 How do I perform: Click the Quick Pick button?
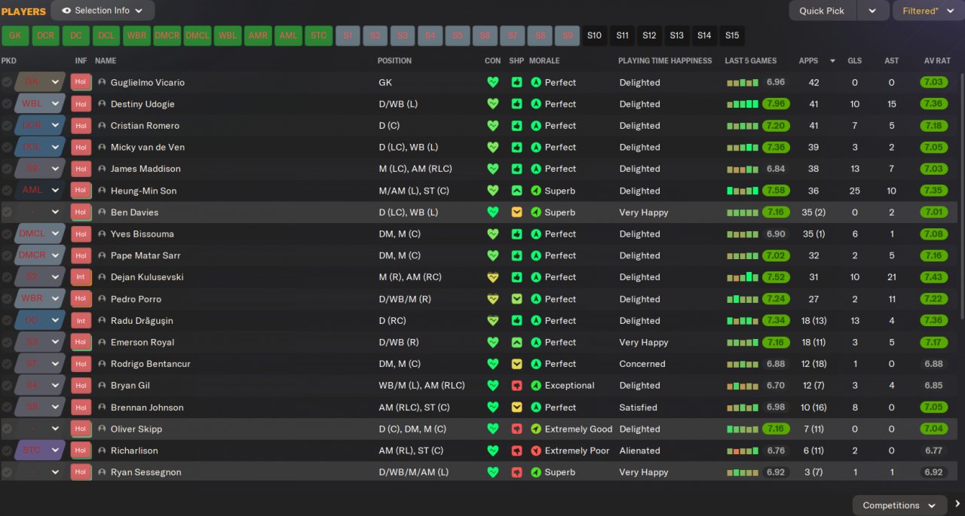coord(822,11)
